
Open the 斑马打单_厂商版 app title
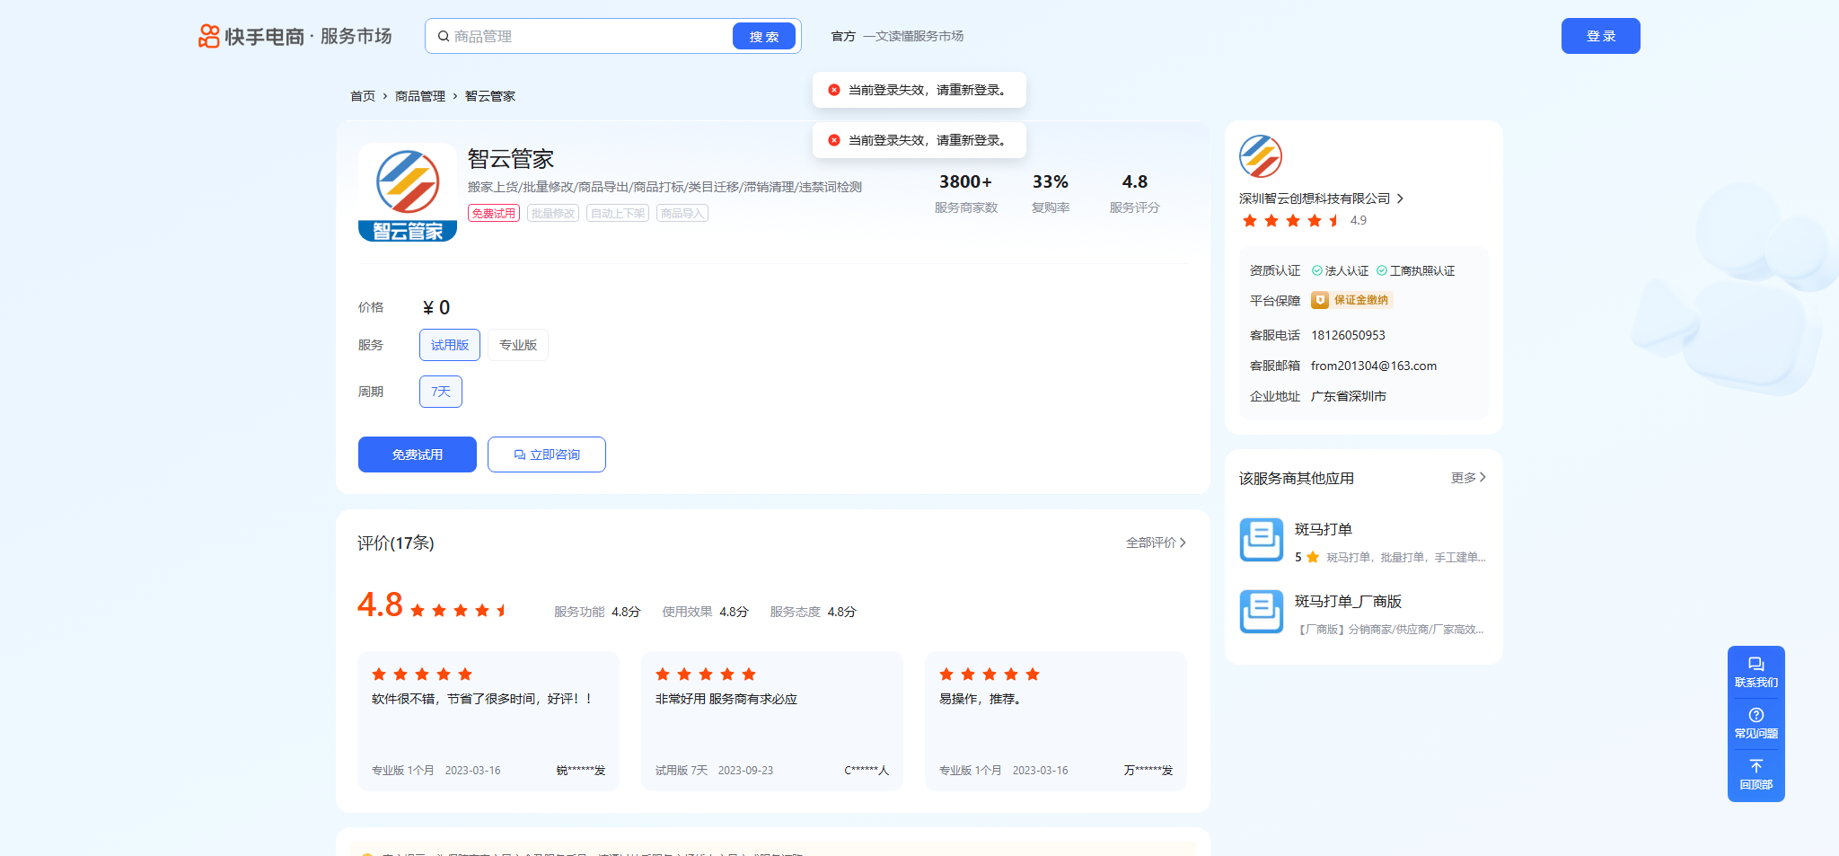[1348, 601]
